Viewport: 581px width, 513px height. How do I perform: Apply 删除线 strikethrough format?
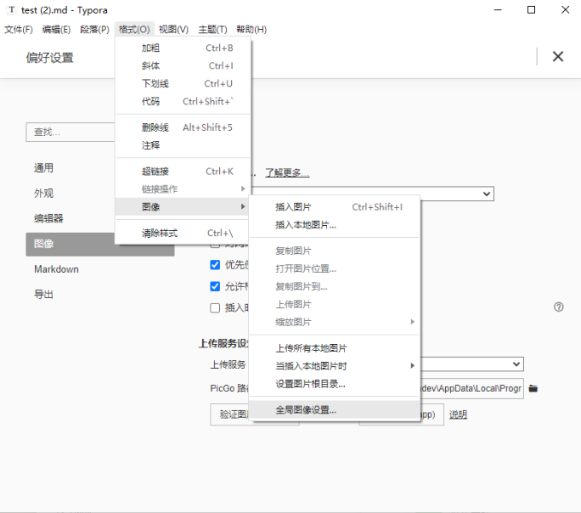coord(183,127)
